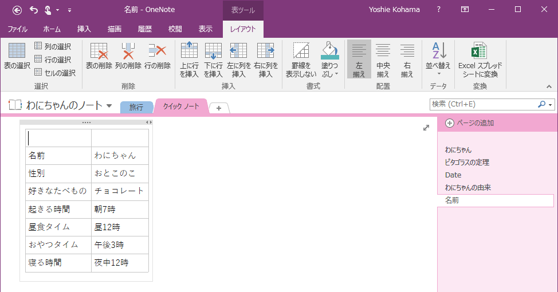Click the Back arrow in title bar

click(17, 10)
